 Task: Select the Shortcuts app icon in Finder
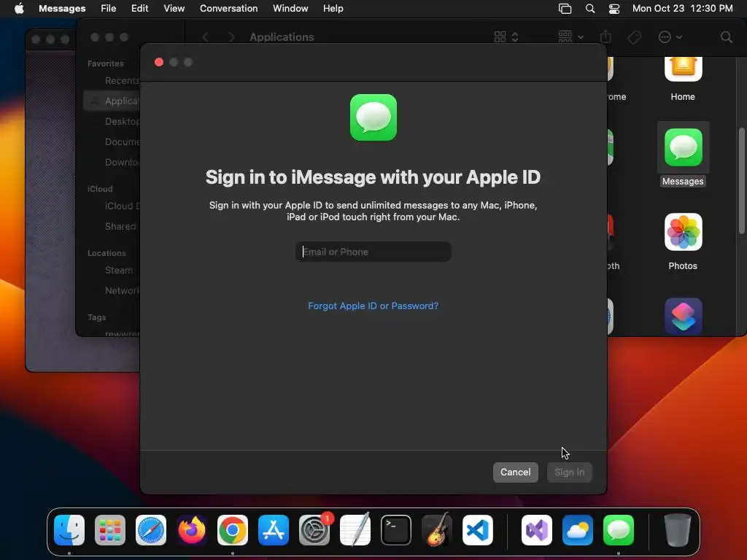tap(683, 316)
